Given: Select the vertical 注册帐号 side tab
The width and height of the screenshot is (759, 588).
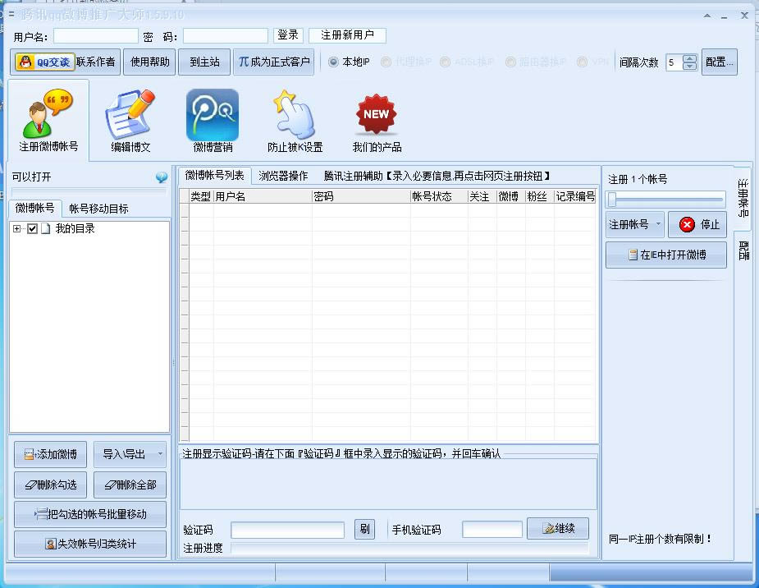Looking at the screenshot, I should 743,199.
